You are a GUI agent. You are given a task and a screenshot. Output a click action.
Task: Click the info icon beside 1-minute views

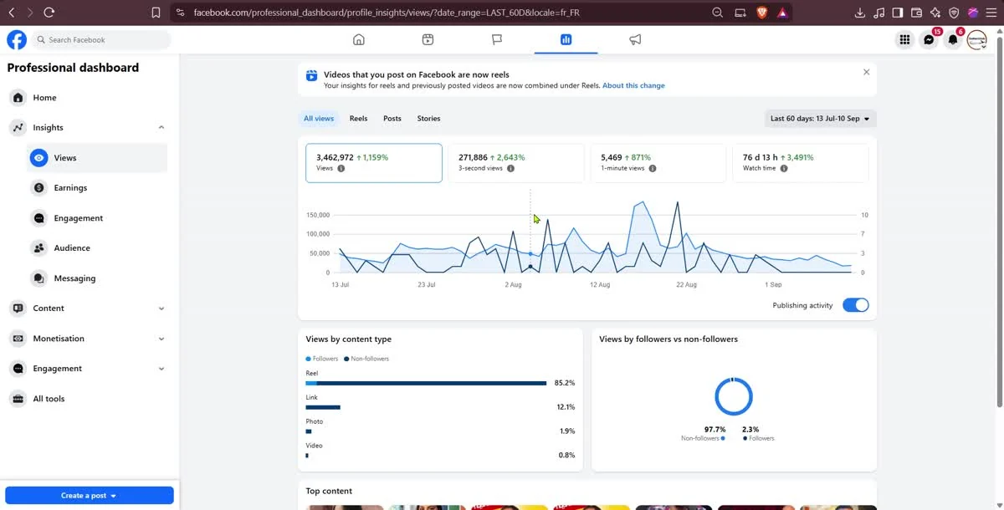(x=653, y=168)
